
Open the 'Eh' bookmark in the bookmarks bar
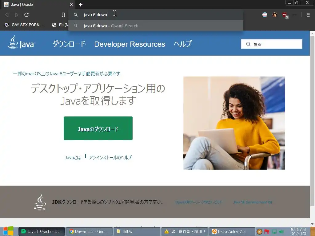point(60,25)
